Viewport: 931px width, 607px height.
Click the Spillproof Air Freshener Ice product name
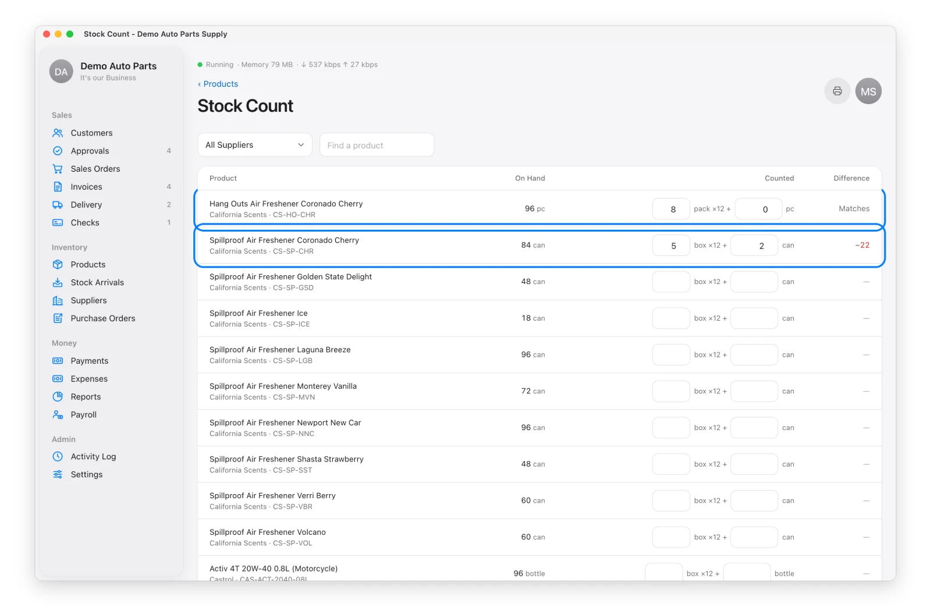[258, 313]
